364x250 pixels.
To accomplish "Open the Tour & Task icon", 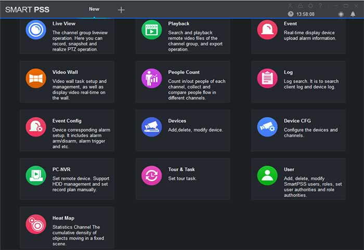I will pyautogui.click(x=151, y=176).
